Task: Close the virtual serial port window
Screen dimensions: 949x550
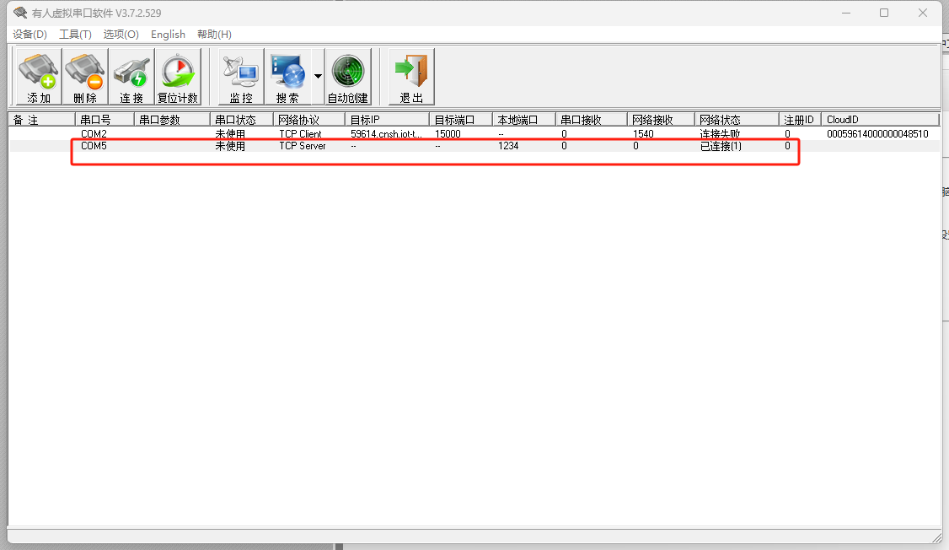Action: [x=922, y=13]
